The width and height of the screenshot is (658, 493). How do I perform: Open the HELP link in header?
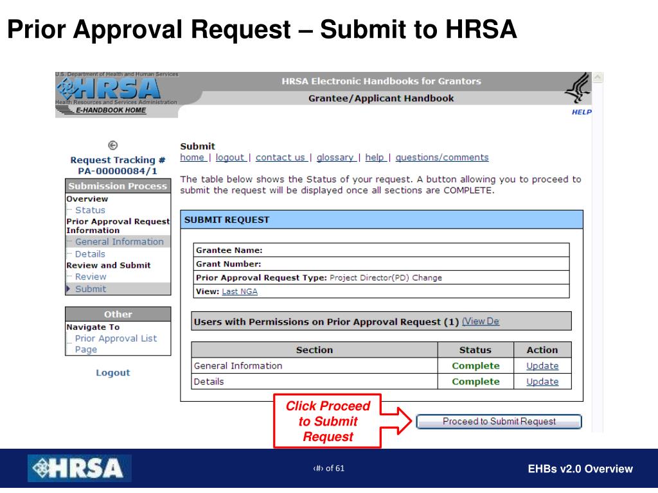point(581,112)
